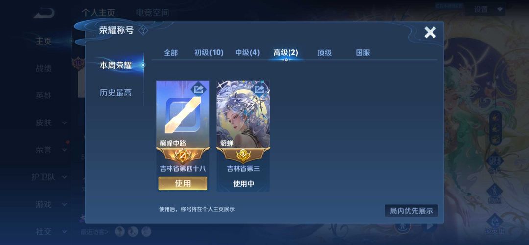
Task: Share the 貂蝉 title card
Action: tap(260, 90)
